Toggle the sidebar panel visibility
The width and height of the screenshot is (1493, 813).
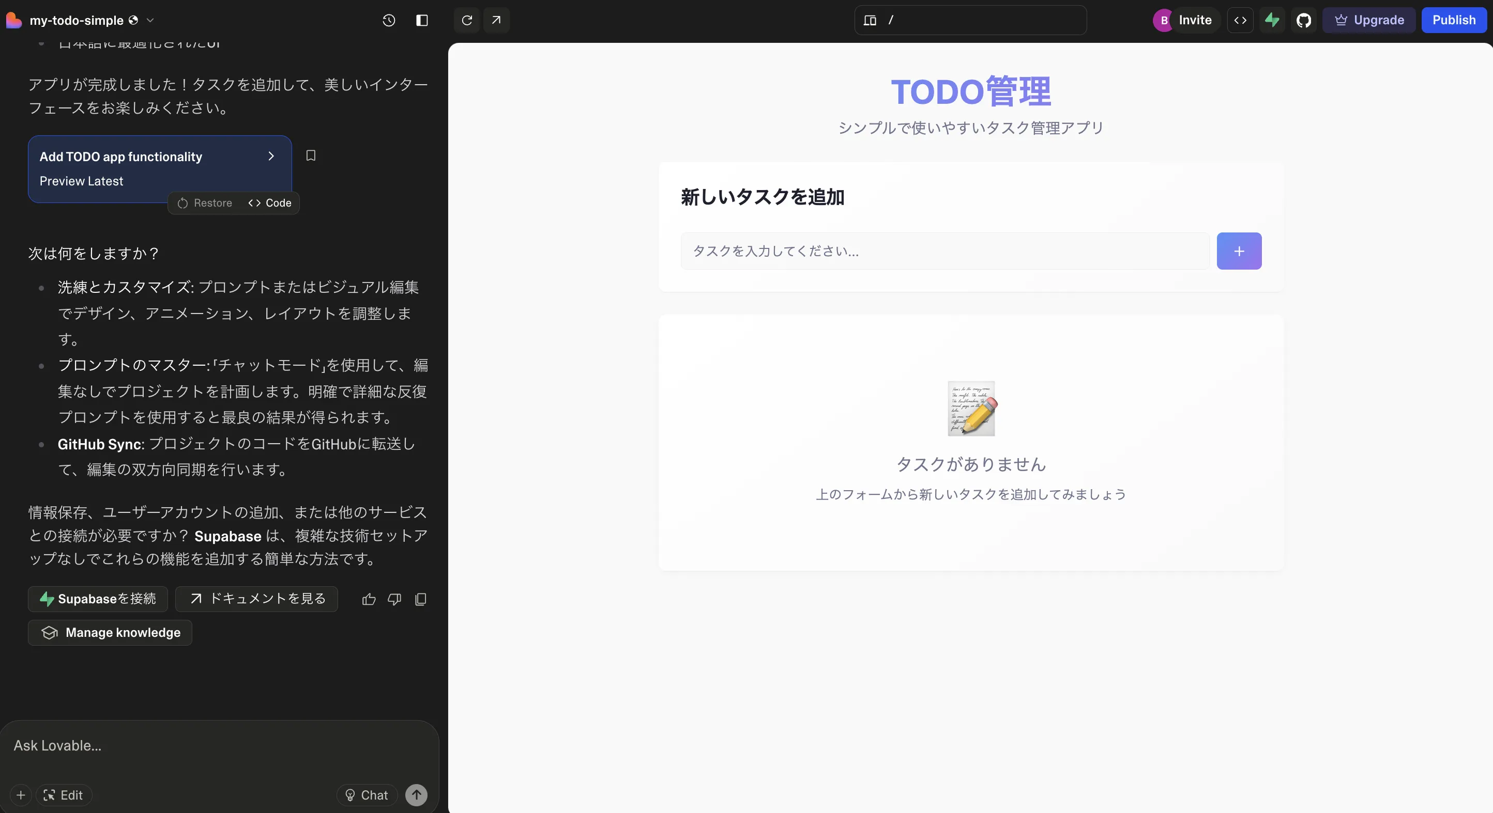[x=422, y=20]
